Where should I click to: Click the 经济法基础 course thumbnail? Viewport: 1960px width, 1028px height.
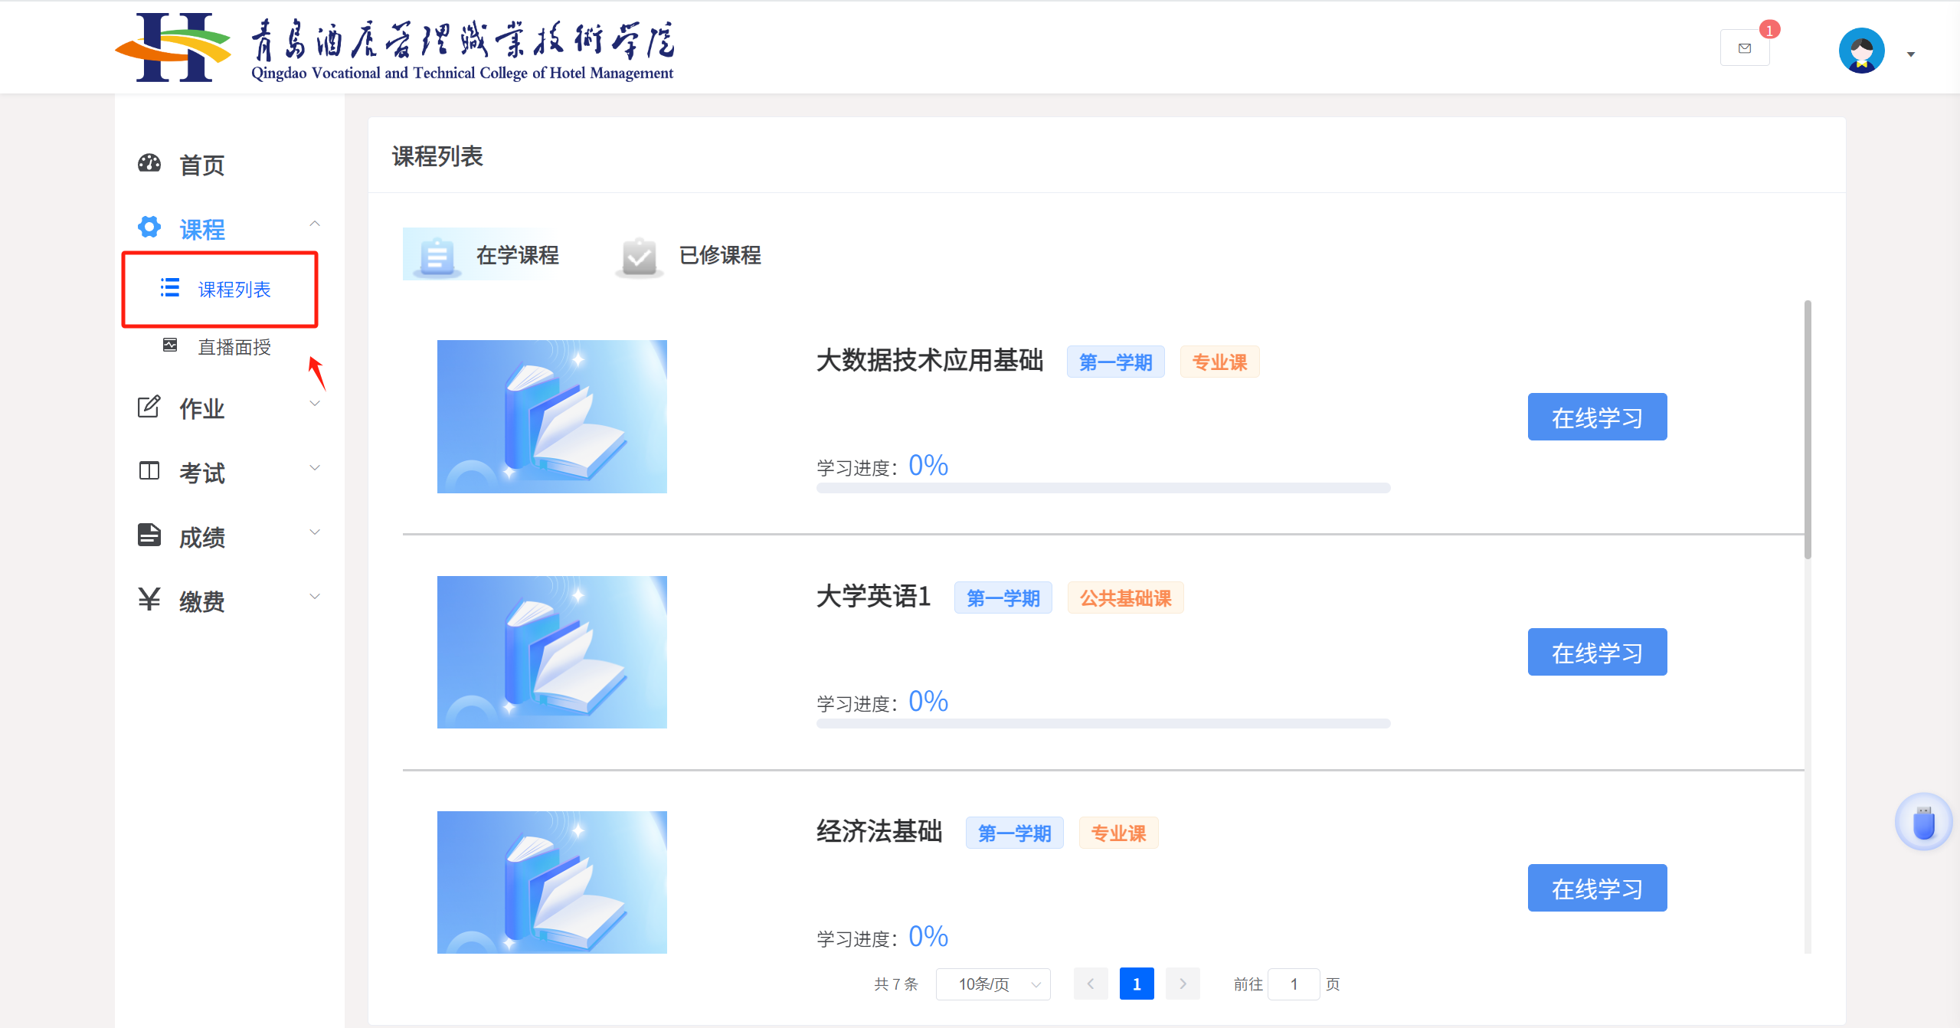pos(551,882)
